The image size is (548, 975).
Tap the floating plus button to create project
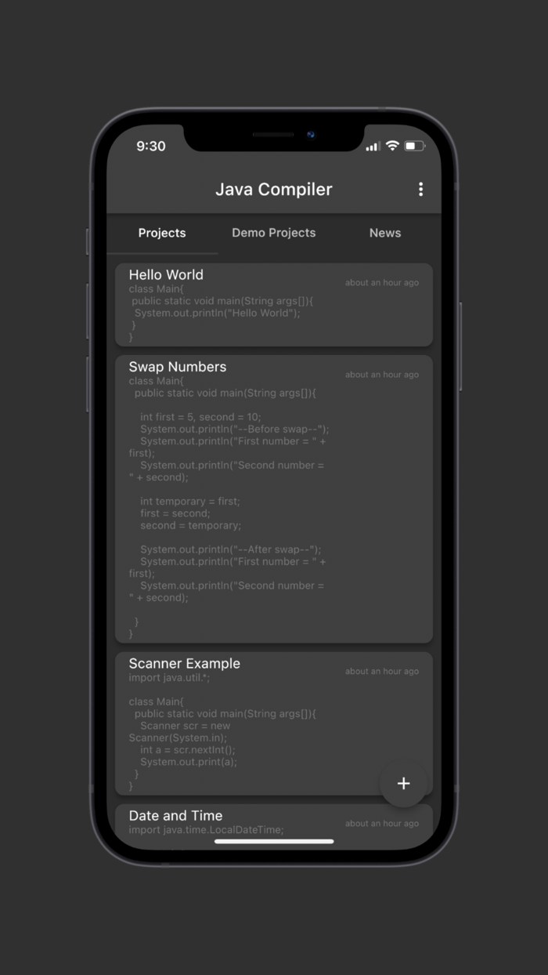403,783
